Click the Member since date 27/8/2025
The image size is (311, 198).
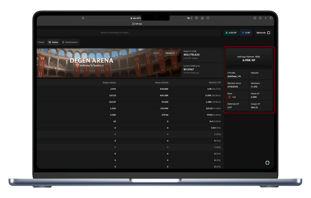pos(233,87)
